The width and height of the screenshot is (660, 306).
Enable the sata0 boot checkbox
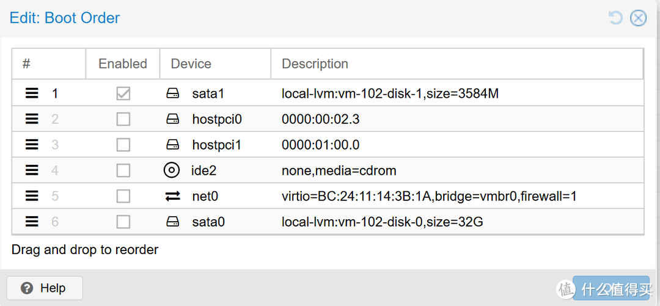coord(123,222)
